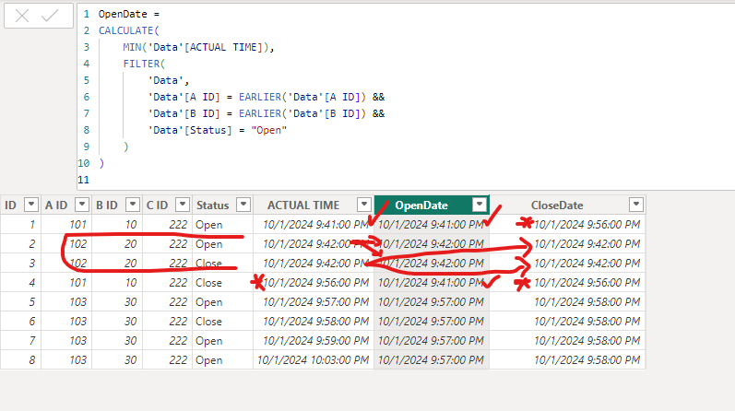735x411 pixels.
Task: Open the ID column filter dropdown
Action: (31, 205)
